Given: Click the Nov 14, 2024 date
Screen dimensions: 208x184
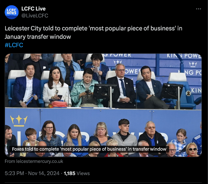Looking at the screenshot, I should point(44,173).
